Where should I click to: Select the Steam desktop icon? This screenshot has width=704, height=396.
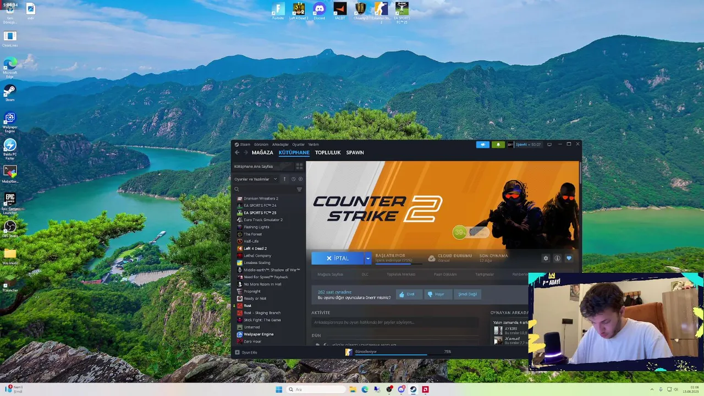(10, 92)
